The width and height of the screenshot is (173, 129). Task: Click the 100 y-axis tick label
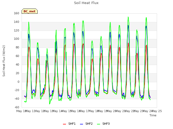coord(16,39)
